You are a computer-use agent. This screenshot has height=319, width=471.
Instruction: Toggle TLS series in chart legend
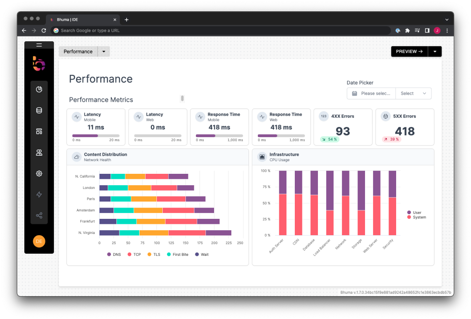tap(154, 254)
